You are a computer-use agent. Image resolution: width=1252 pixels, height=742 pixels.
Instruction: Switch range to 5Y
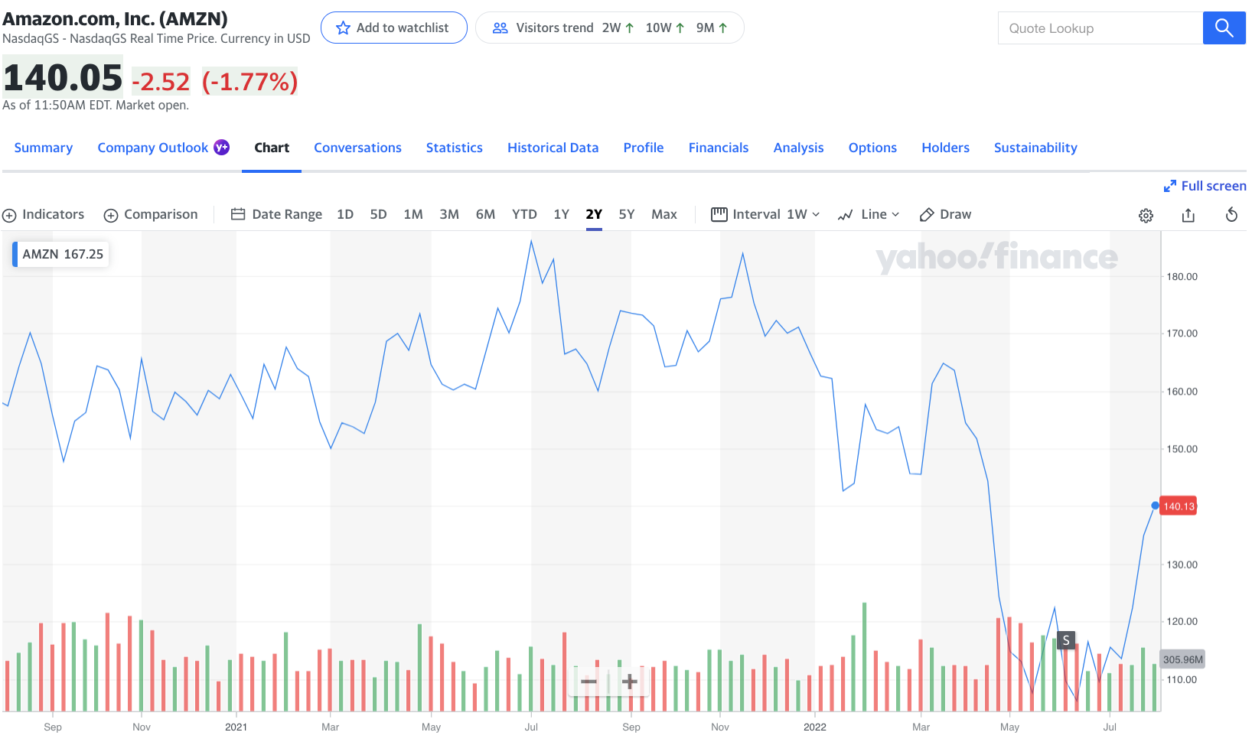click(x=626, y=215)
